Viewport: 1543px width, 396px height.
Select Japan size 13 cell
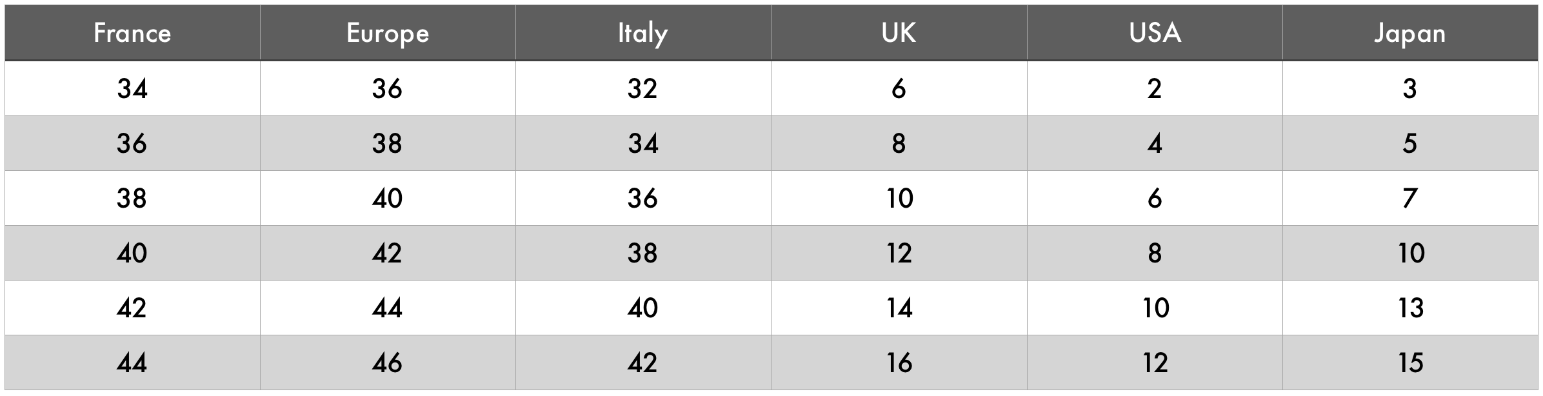coord(1410,308)
